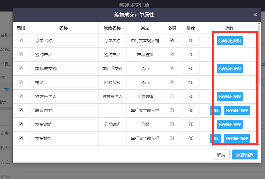Click the scrollbar up arrow in dialog

pyautogui.click(x=259, y=23)
